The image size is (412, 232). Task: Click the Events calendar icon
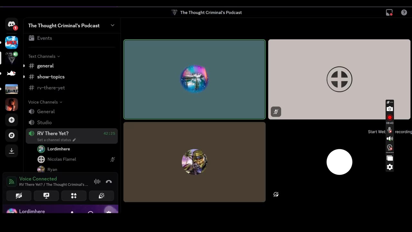(x=32, y=38)
